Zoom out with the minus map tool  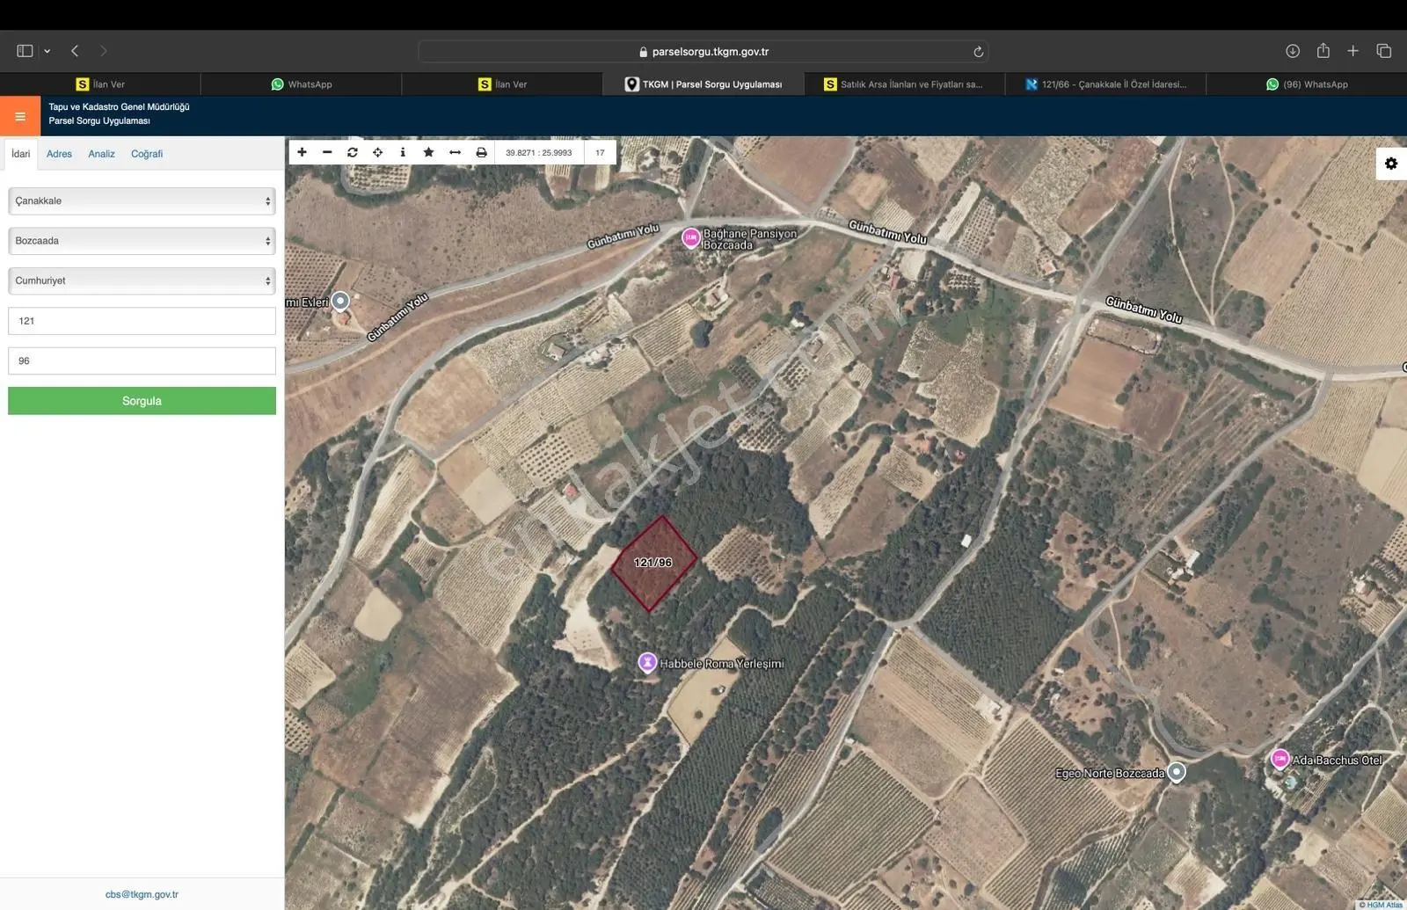327,152
